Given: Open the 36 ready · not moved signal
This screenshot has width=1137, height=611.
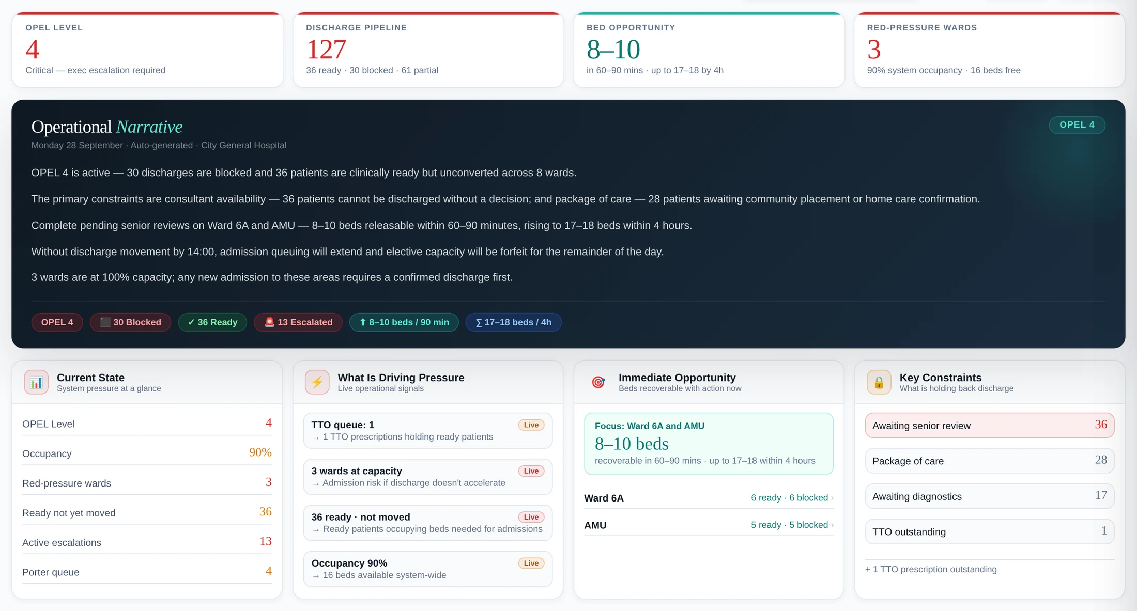Looking at the screenshot, I should tap(428, 523).
